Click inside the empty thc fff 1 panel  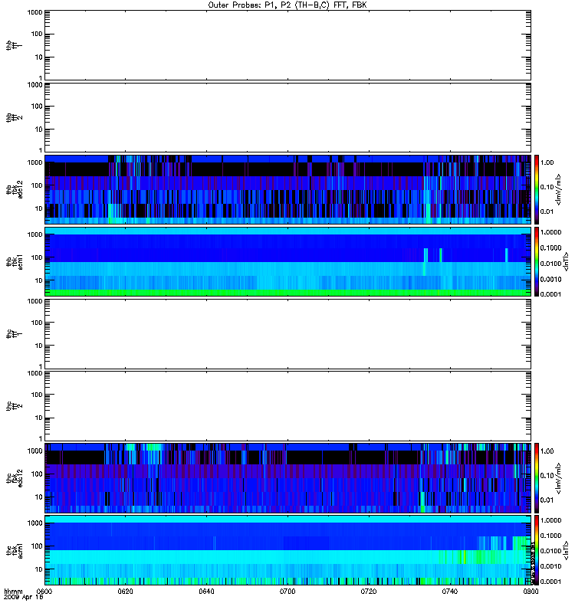pyautogui.click(x=287, y=333)
